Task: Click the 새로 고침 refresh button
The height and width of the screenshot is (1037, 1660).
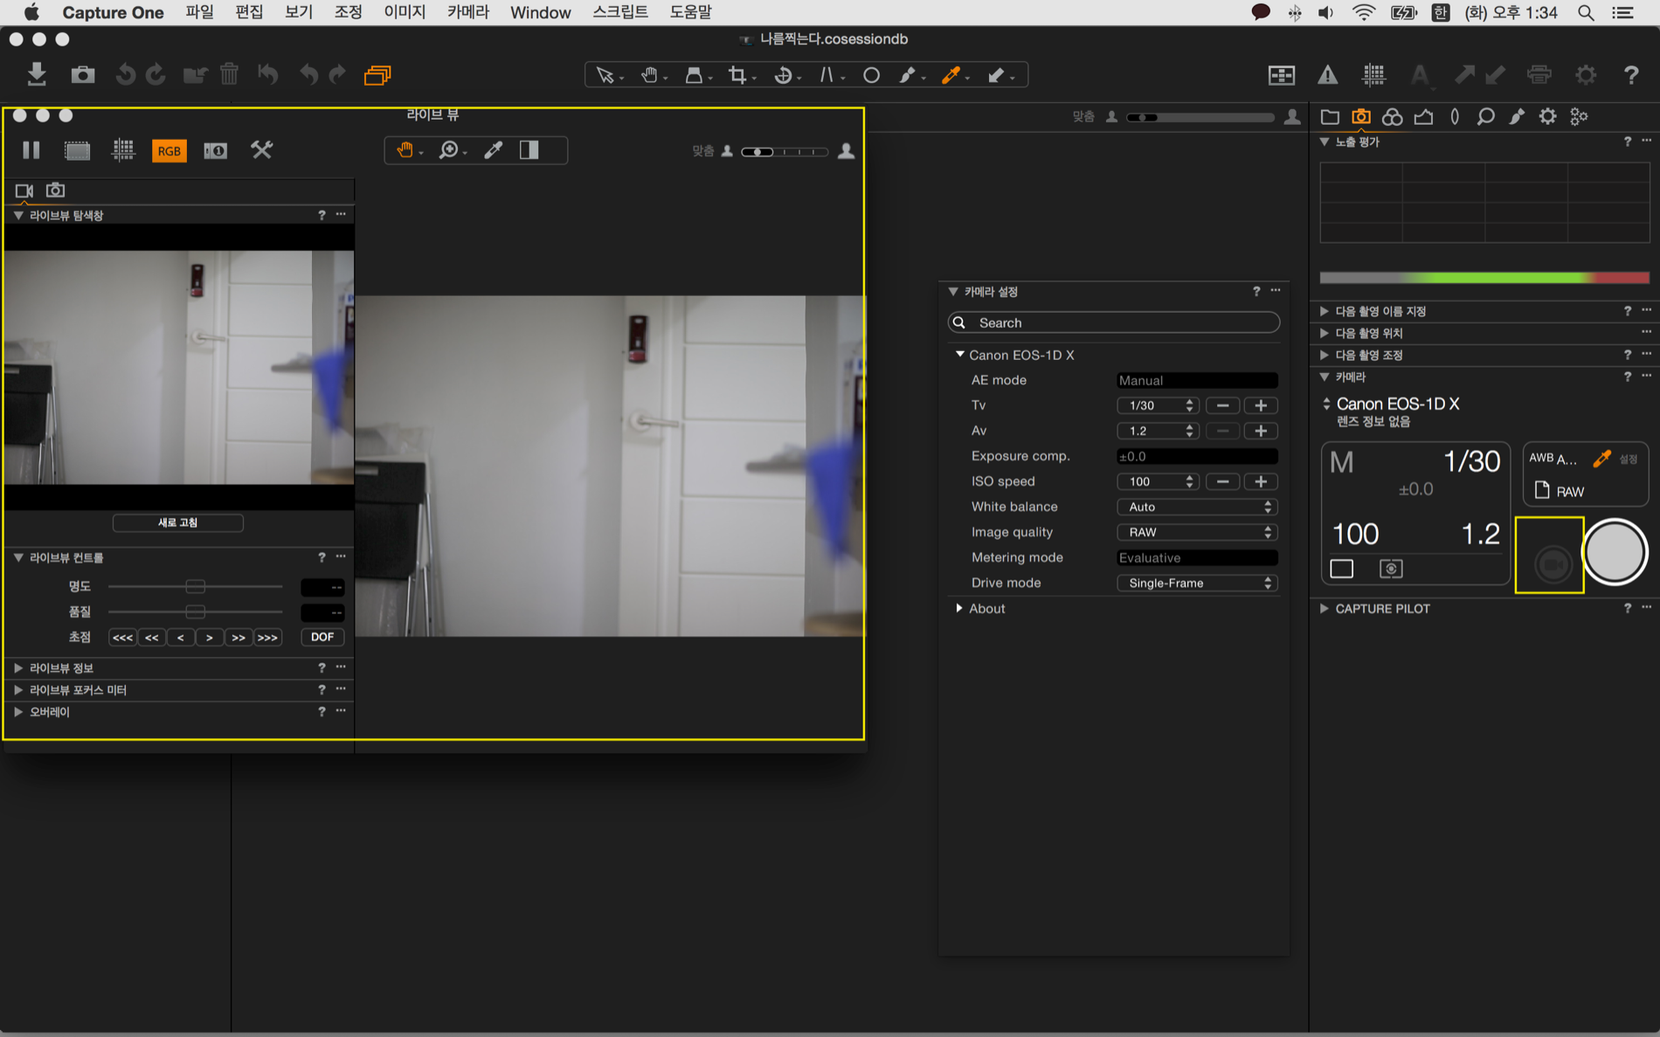Action: [177, 522]
